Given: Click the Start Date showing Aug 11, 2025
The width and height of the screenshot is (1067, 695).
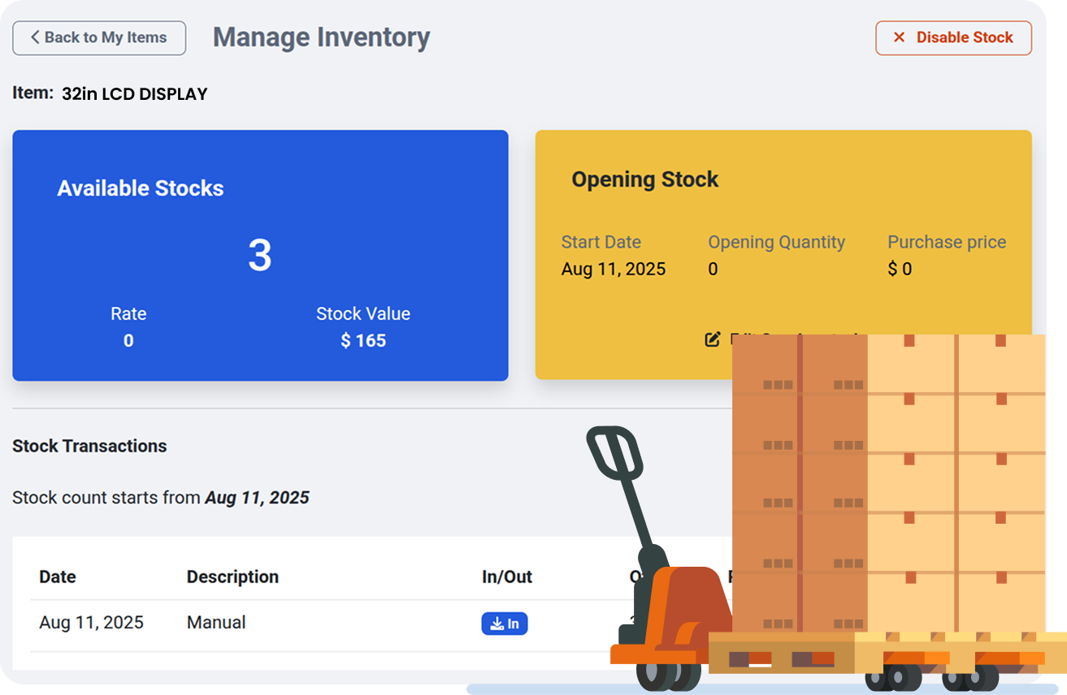Looking at the screenshot, I should click(x=614, y=269).
